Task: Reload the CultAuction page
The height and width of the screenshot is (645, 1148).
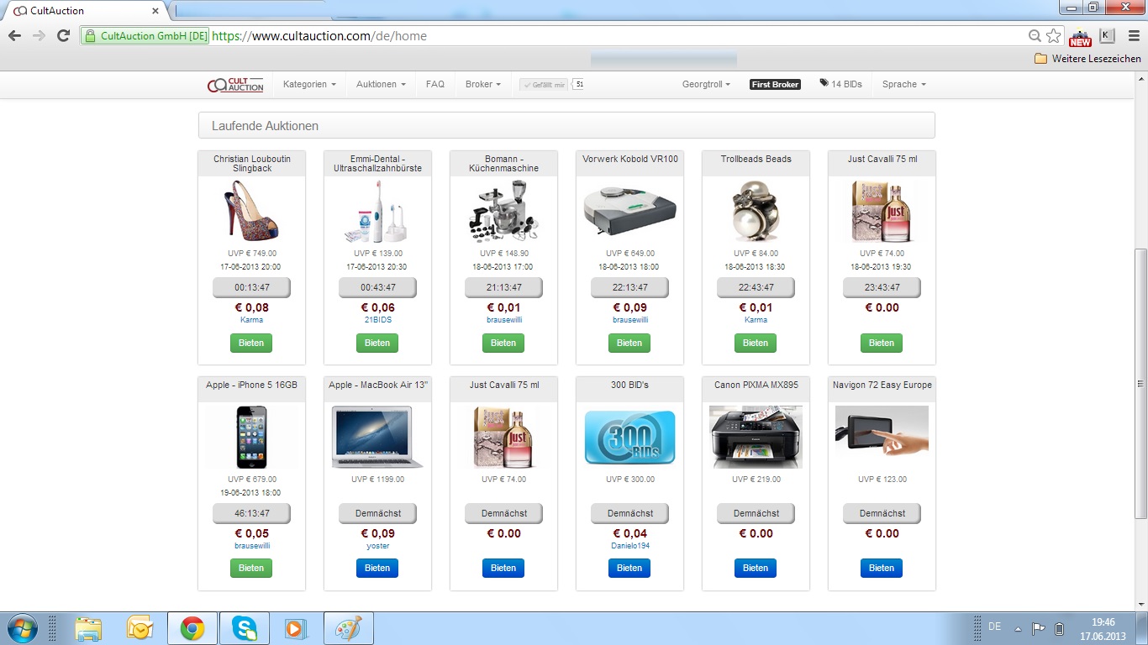Action: (63, 36)
